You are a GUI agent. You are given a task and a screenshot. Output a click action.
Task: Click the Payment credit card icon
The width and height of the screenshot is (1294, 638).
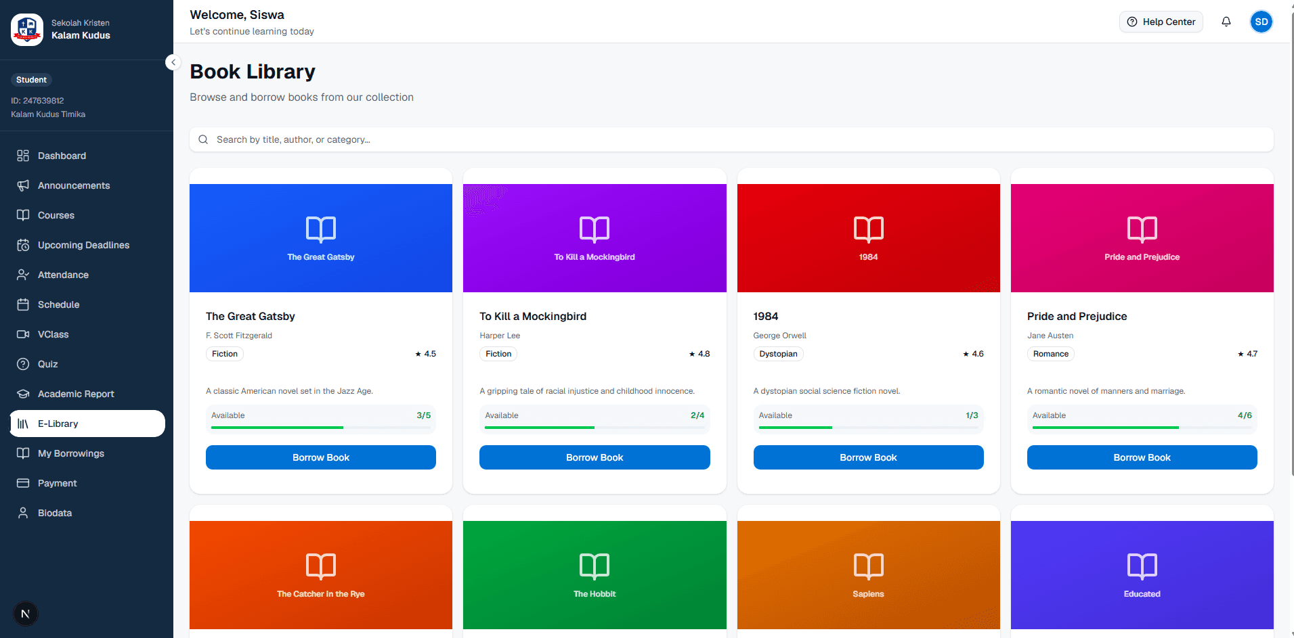coord(23,483)
